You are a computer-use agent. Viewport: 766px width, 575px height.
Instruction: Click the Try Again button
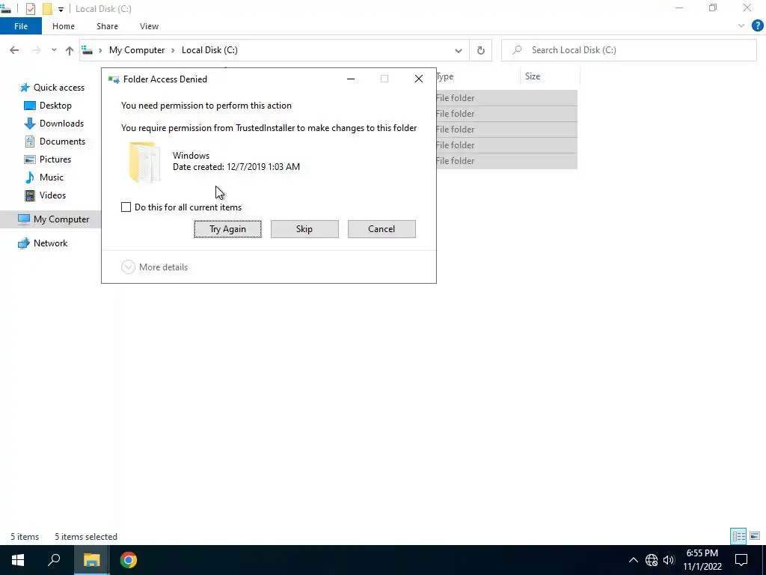click(x=227, y=229)
